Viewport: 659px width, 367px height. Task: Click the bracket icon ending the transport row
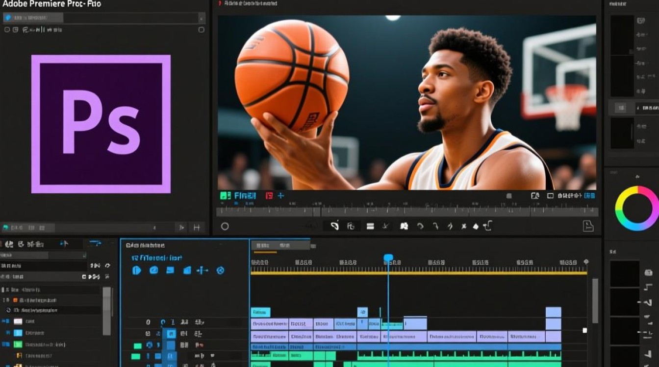487,226
